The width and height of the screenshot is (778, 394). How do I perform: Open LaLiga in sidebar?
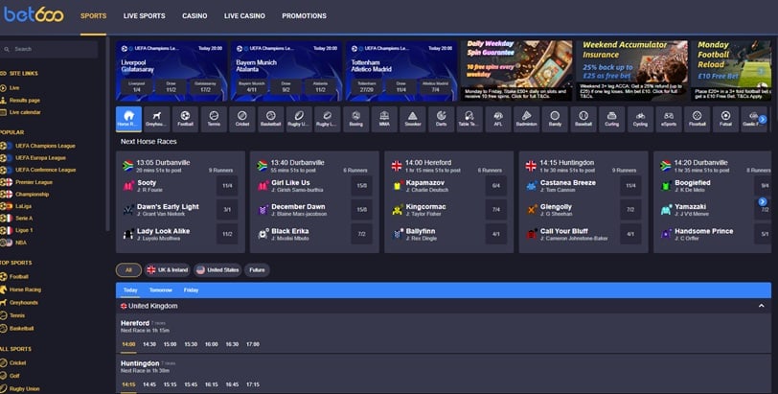[23, 206]
